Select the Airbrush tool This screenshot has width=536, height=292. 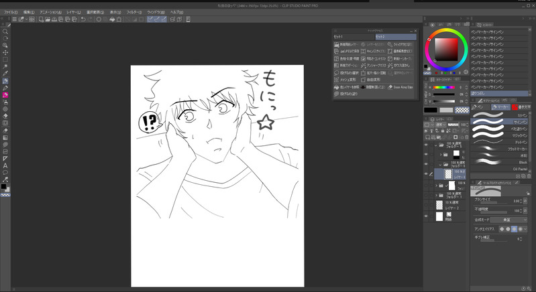(5, 102)
